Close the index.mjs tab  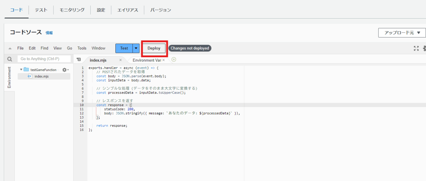tap(120, 60)
